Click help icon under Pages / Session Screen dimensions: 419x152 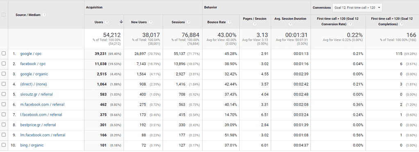pyautogui.click(x=254, y=24)
